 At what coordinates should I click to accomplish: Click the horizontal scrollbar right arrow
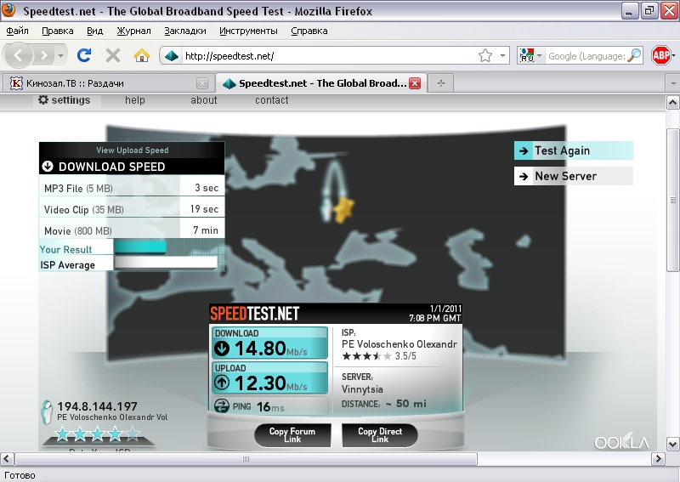[658, 458]
